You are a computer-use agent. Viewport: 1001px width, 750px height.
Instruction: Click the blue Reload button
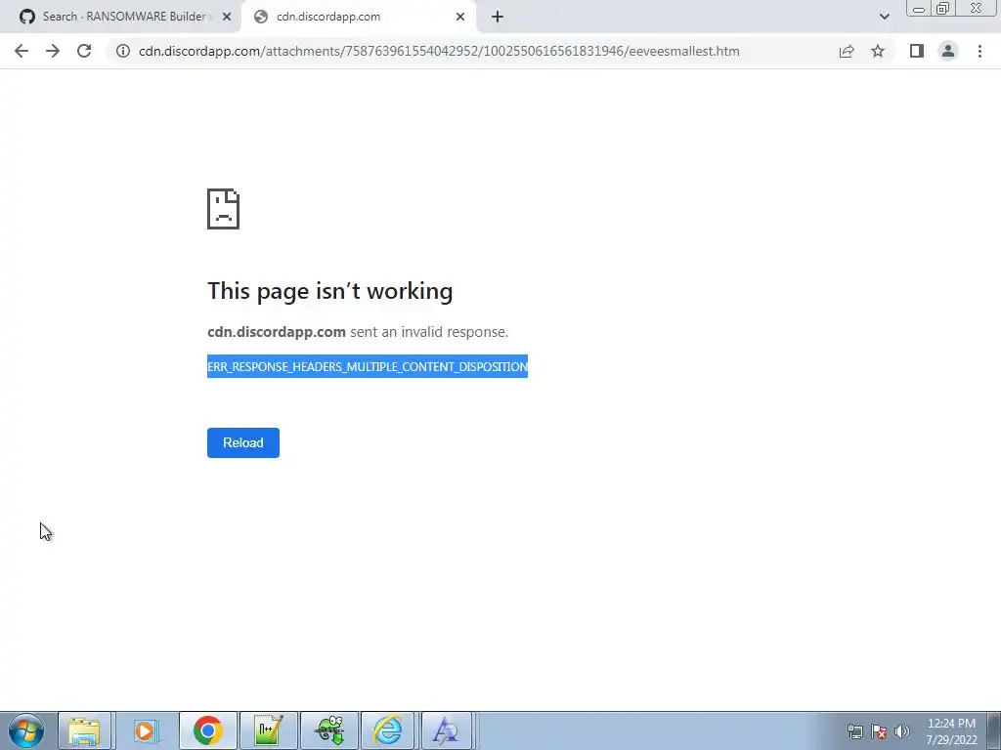pos(243,442)
